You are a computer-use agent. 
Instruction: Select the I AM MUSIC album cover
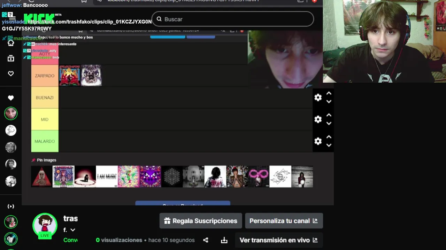107,177
